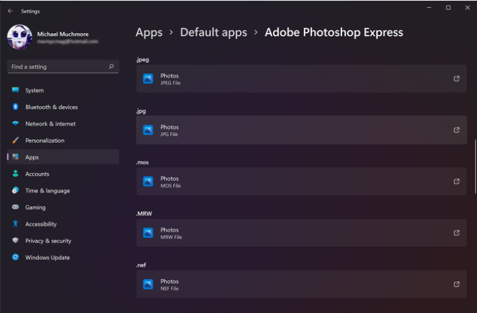Click external link icon in JPEG File row
Viewport: 477px width, 313px height.
coord(457,78)
